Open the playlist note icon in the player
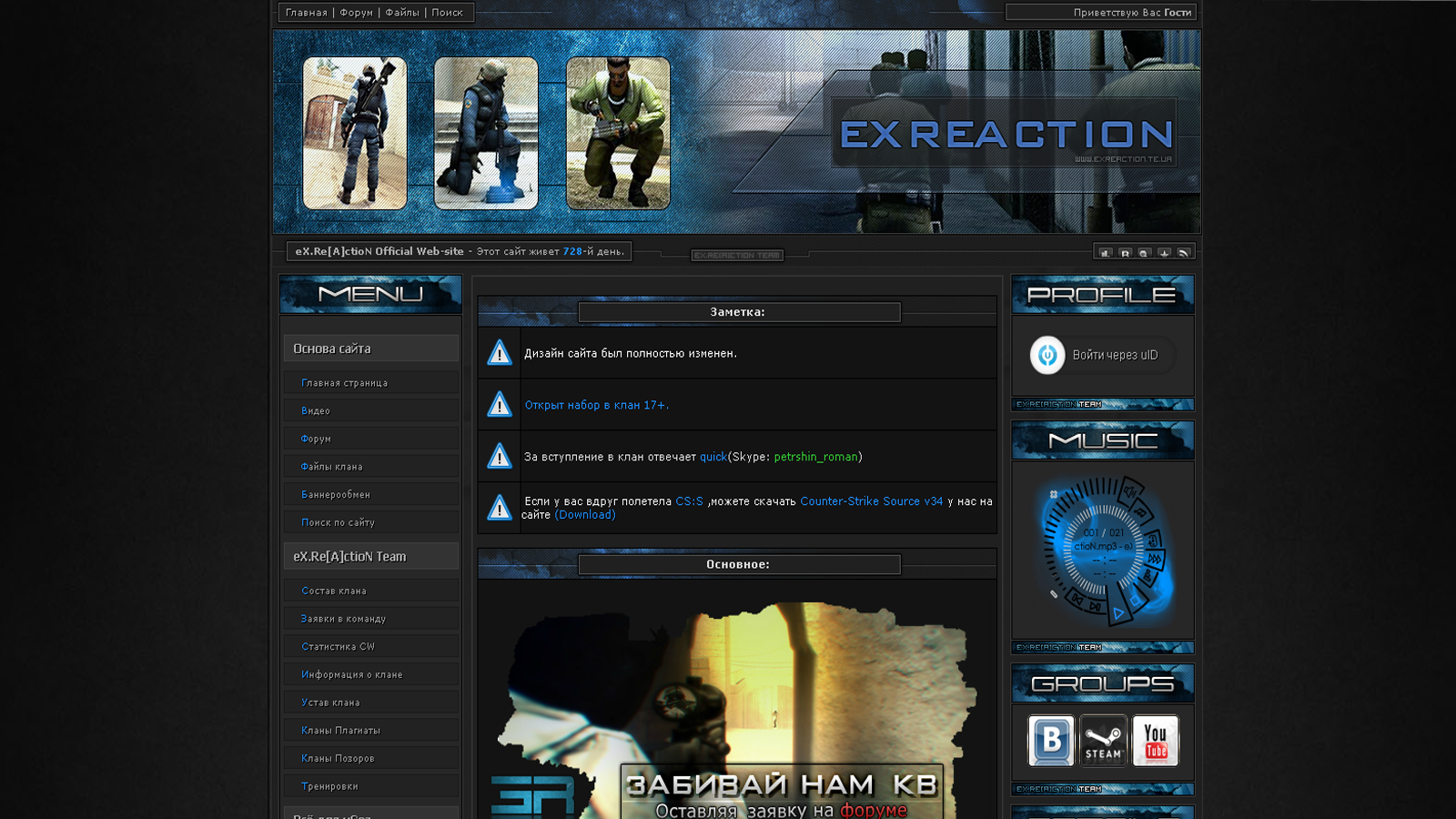The image size is (1456, 819). coord(1141,512)
